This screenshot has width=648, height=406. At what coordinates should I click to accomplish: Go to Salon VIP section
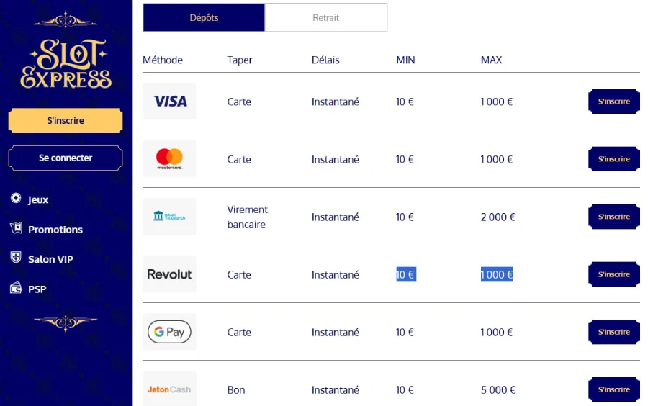(x=50, y=259)
